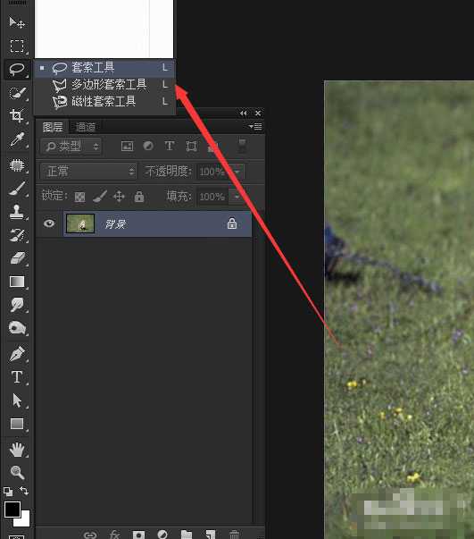Switch to the 通道 tab
This screenshot has width=474, height=539.
coord(86,127)
